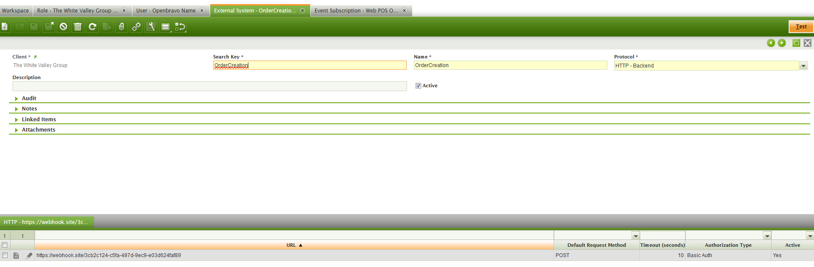This screenshot has width=814, height=267.
Task: Expand the Notes section
Action: coord(16,109)
